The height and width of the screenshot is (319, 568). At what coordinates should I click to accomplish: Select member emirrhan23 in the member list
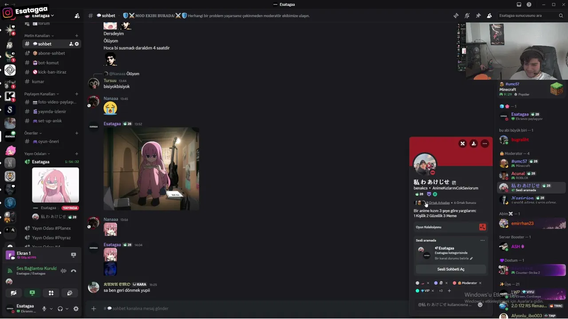tap(532, 224)
